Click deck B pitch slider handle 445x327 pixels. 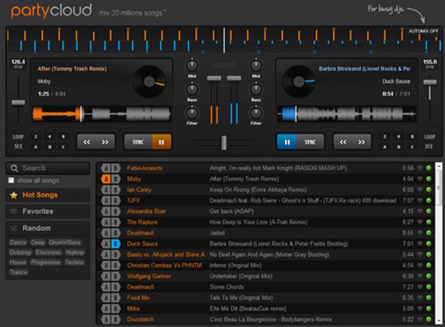(430, 82)
